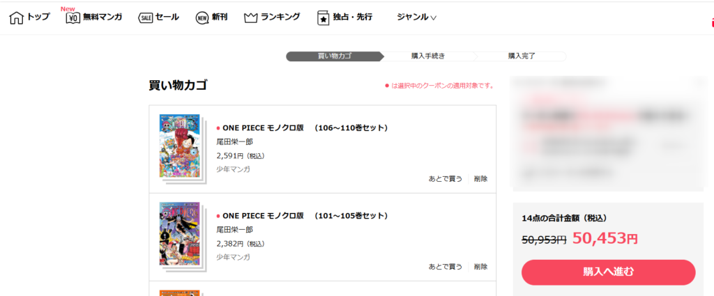Click the house icon for トップ
The width and height of the screenshot is (714, 296).
point(17,17)
